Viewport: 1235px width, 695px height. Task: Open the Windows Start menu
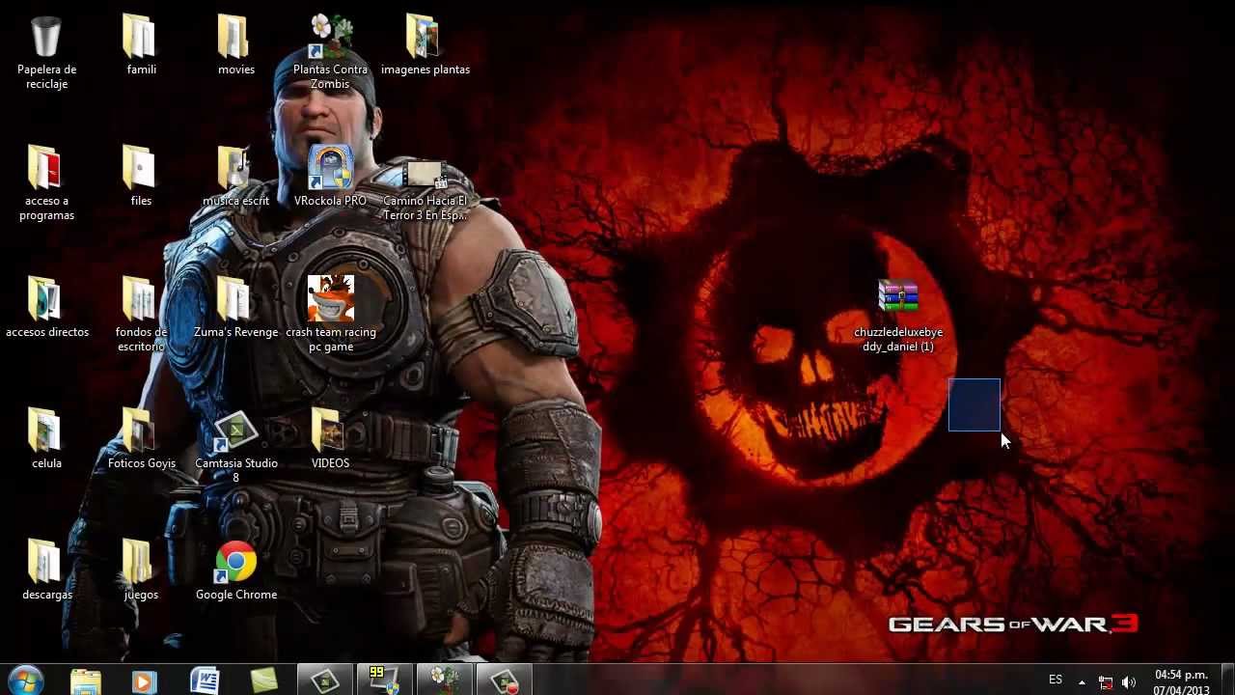click(26, 680)
